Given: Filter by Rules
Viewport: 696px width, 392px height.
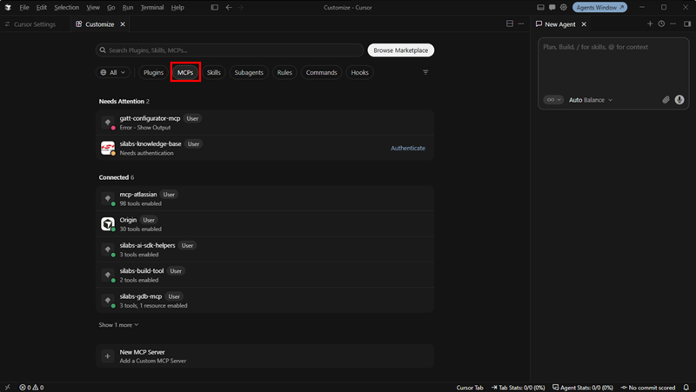Looking at the screenshot, I should click(284, 72).
